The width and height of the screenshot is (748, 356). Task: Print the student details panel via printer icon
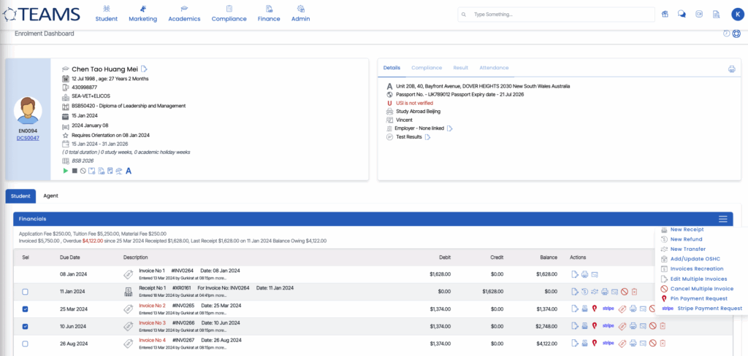[731, 69]
